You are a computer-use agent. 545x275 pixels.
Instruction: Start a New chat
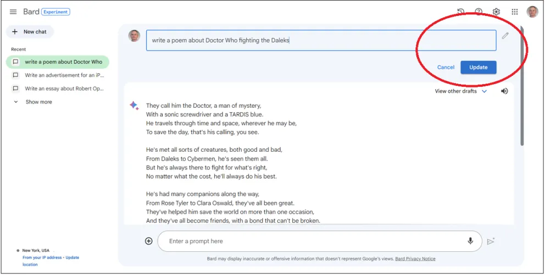pyautogui.click(x=30, y=32)
